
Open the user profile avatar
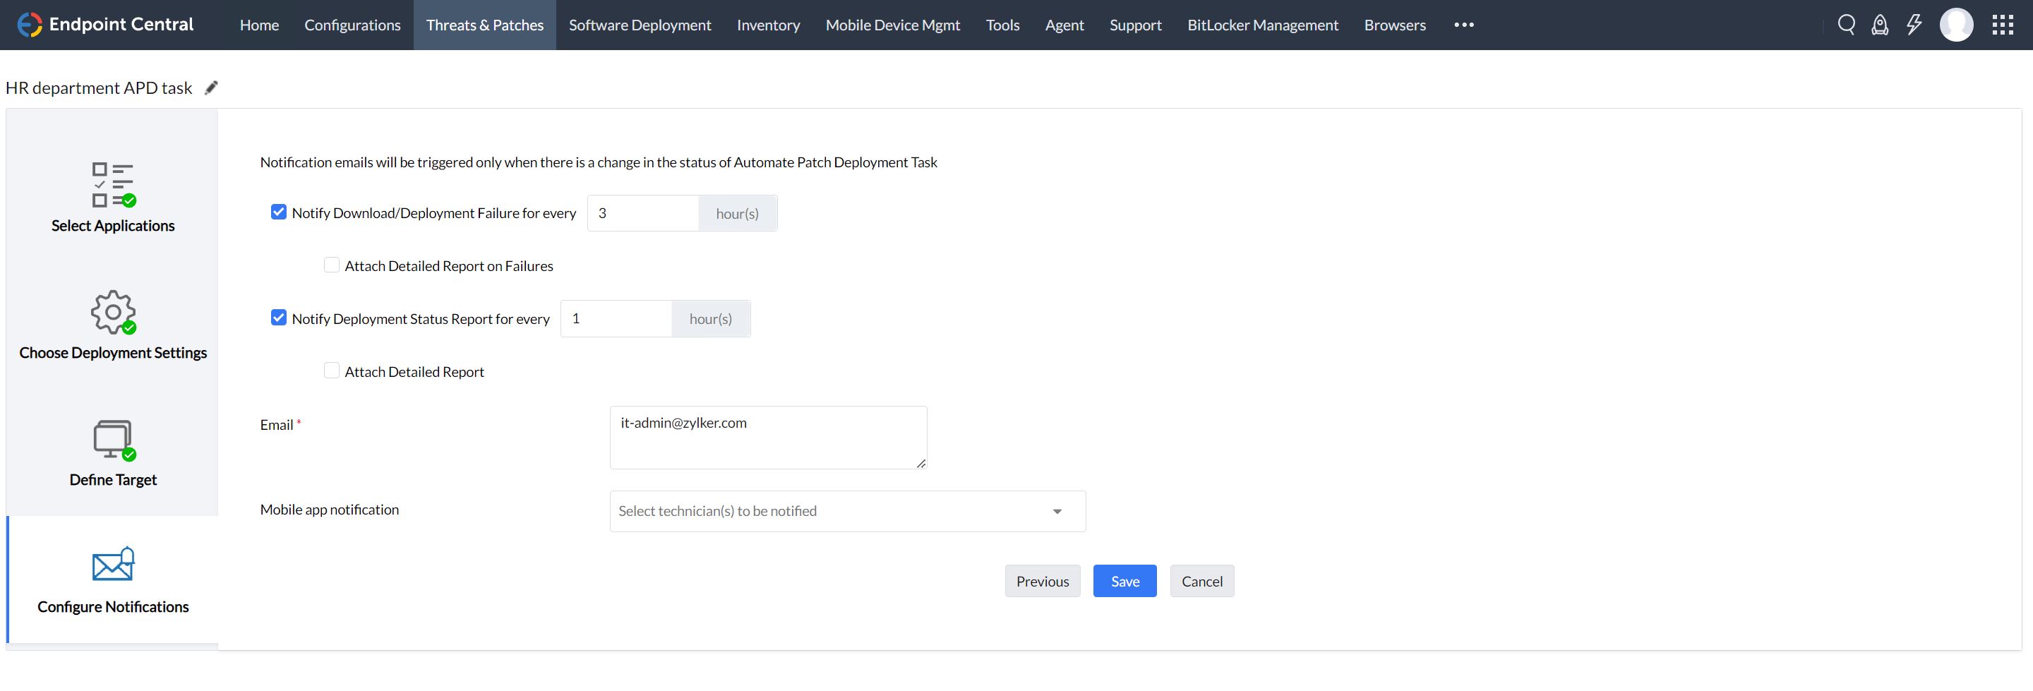(1955, 25)
